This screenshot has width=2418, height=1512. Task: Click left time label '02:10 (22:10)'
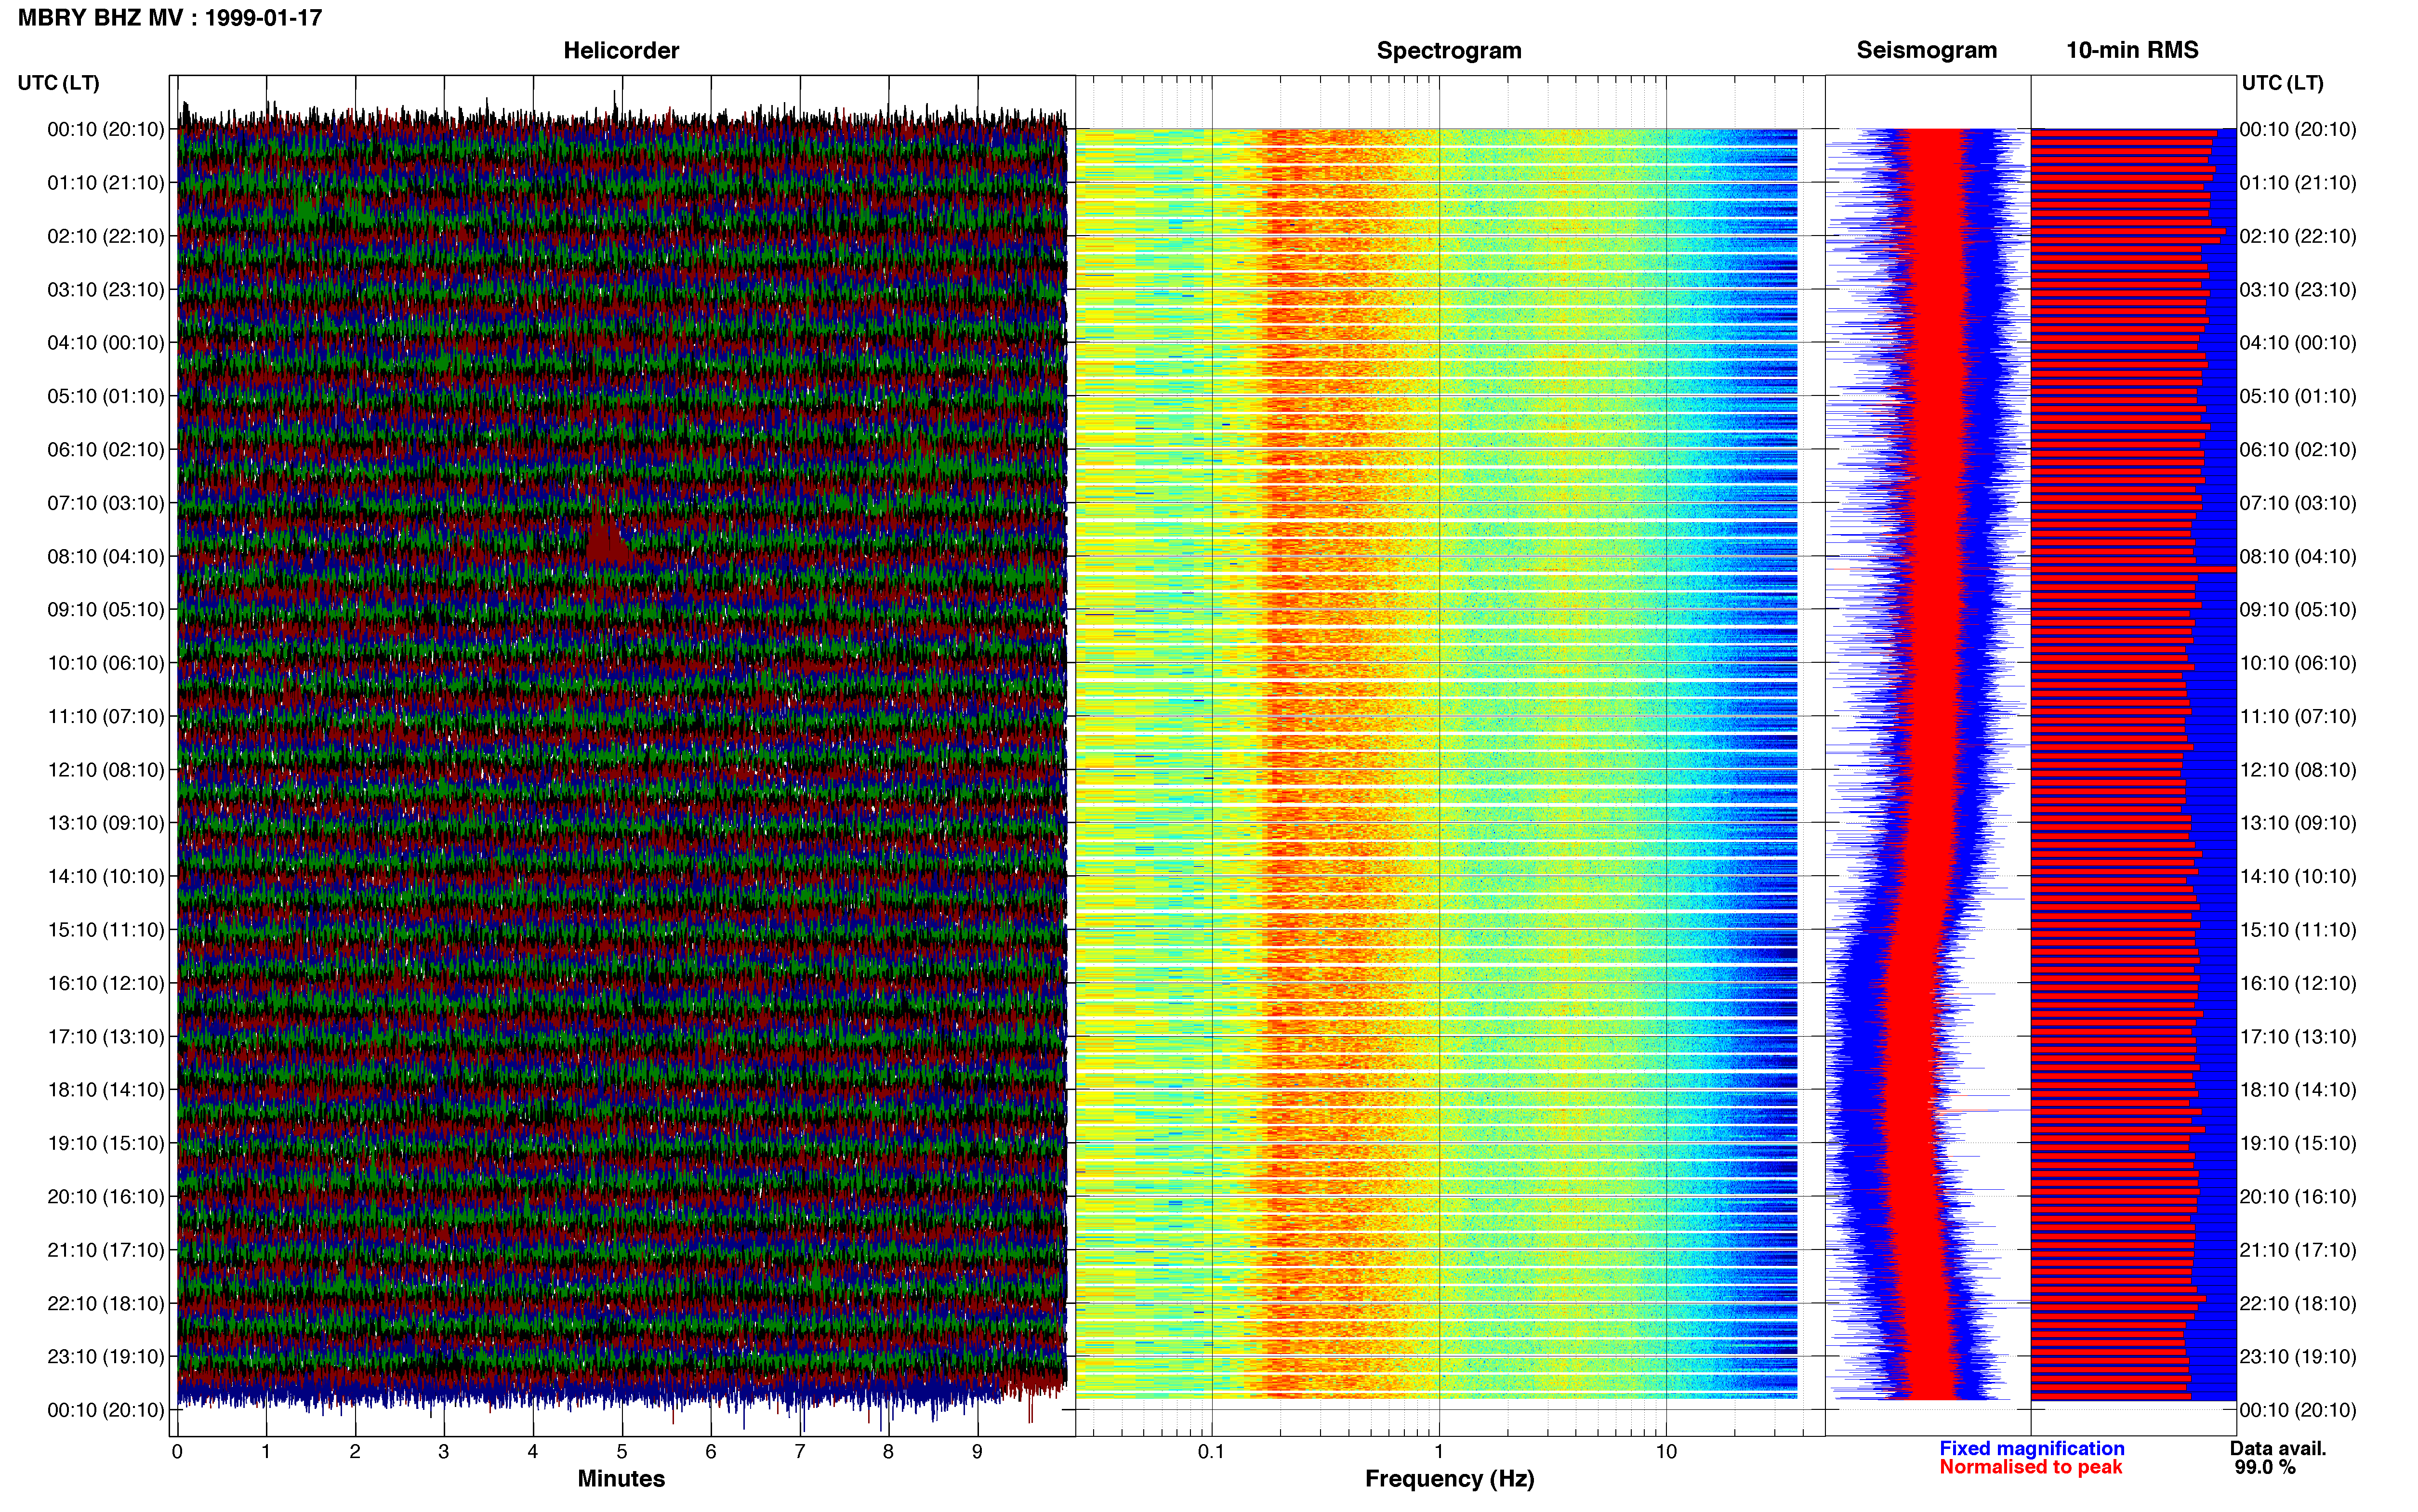coord(106,236)
